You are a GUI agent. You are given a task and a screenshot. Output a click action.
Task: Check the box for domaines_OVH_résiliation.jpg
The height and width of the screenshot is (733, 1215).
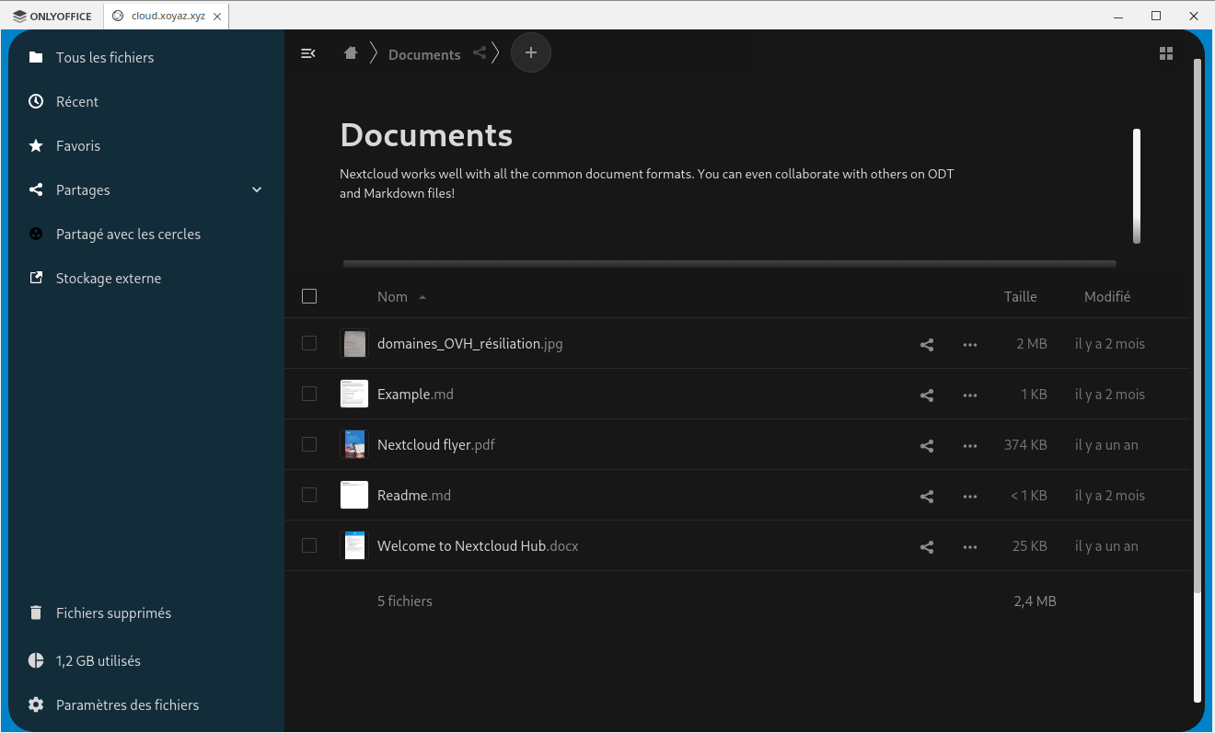click(309, 344)
